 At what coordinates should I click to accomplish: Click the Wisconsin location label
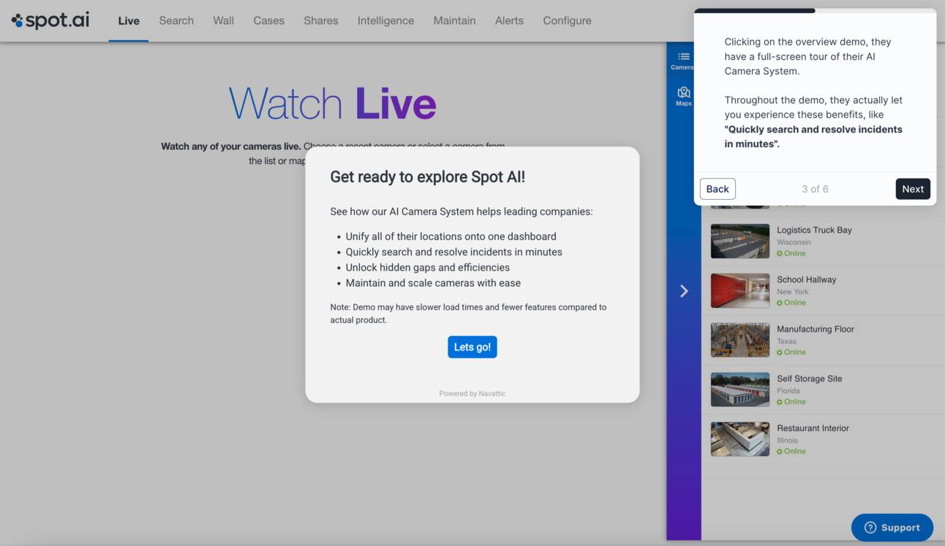coord(794,242)
